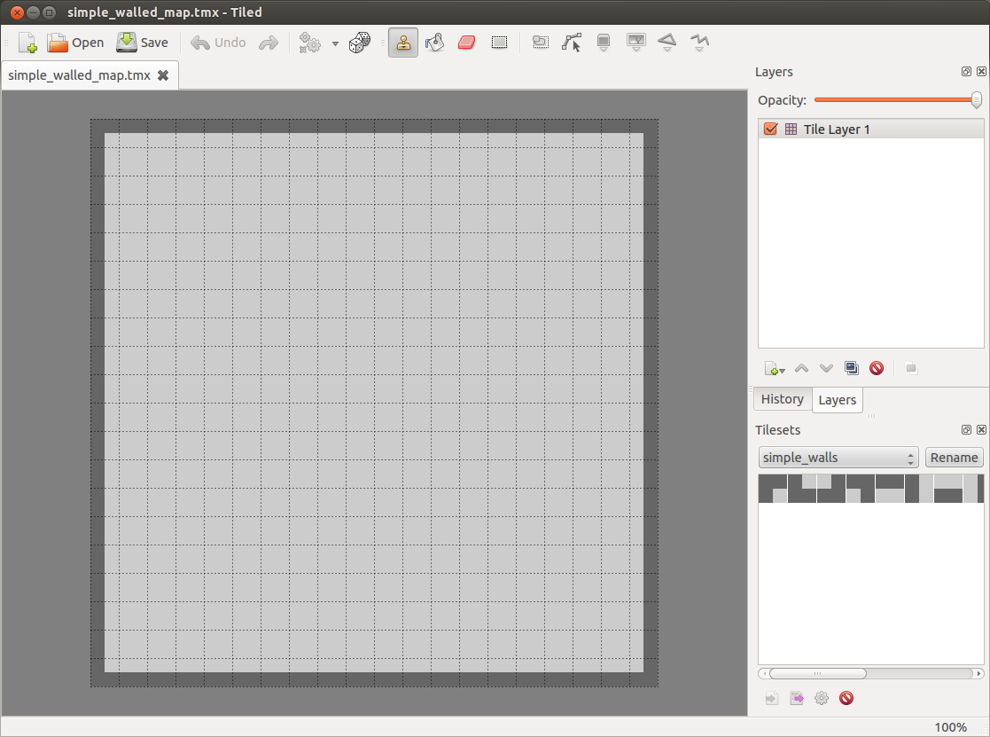Duplicate the current layer
The height and width of the screenshot is (737, 990).
click(x=851, y=367)
